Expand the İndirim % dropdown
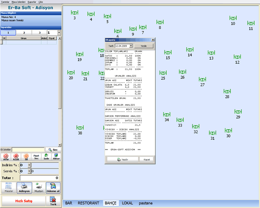Image resolution: width=260 pixels, height=208 pixels. click(x=29, y=165)
